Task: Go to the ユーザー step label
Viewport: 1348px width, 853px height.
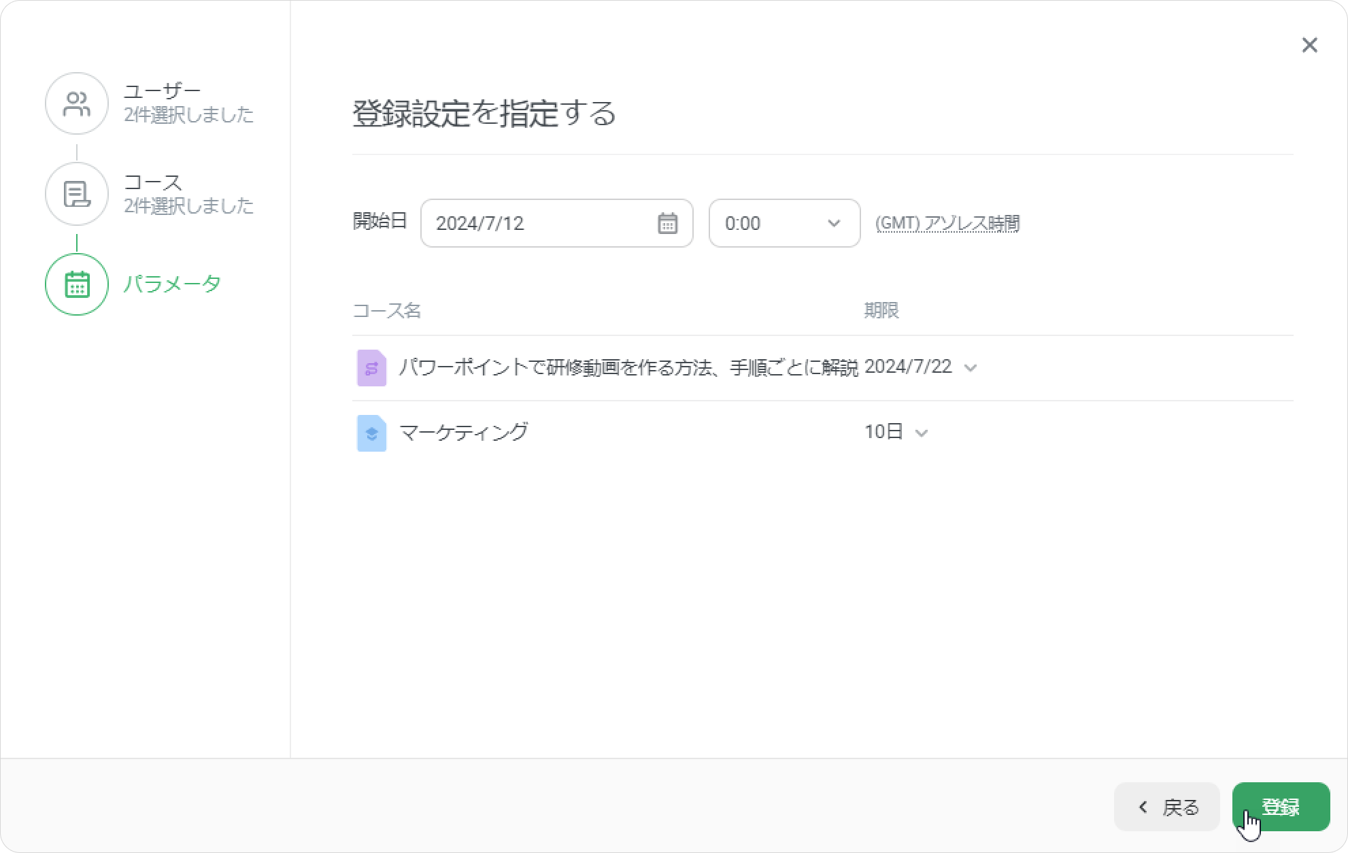Action: pyautogui.click(x=163, y=91)
